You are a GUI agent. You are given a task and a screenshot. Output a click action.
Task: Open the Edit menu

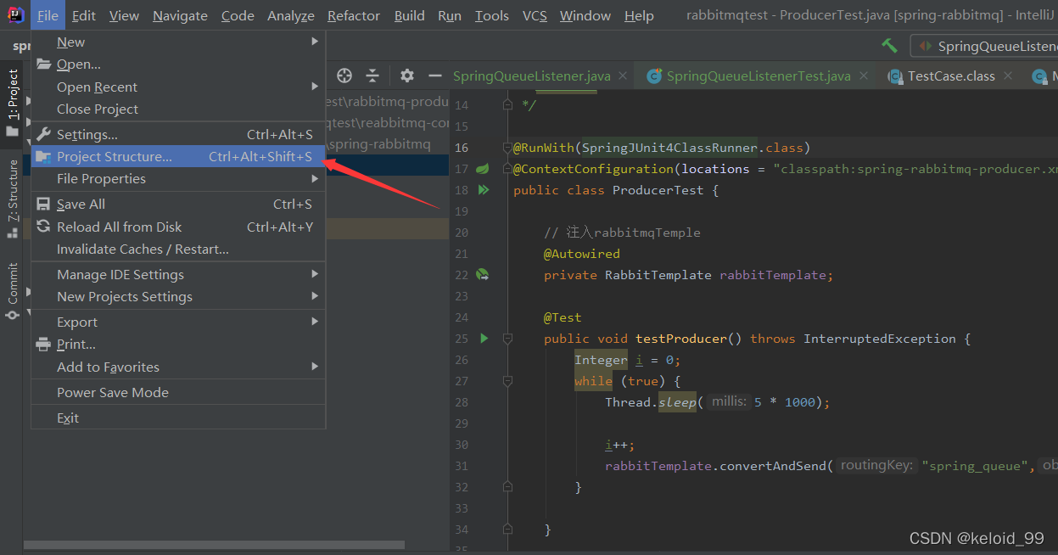pyautogui.click(x=84, y=15)
